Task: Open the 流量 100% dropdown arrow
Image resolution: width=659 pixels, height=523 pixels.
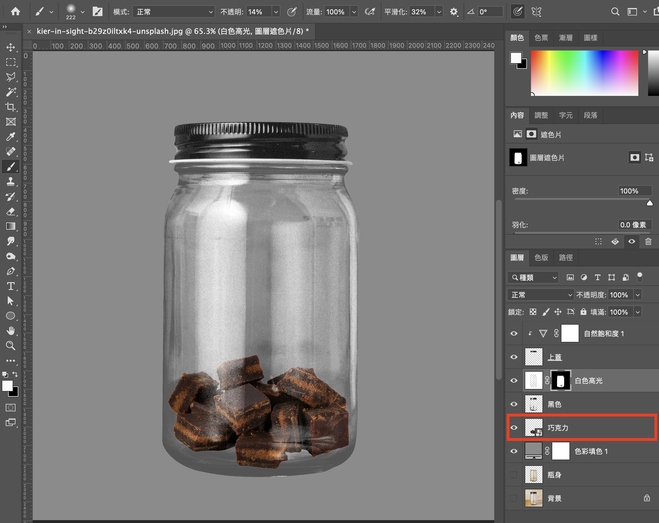Action: [x=354, y=12]
